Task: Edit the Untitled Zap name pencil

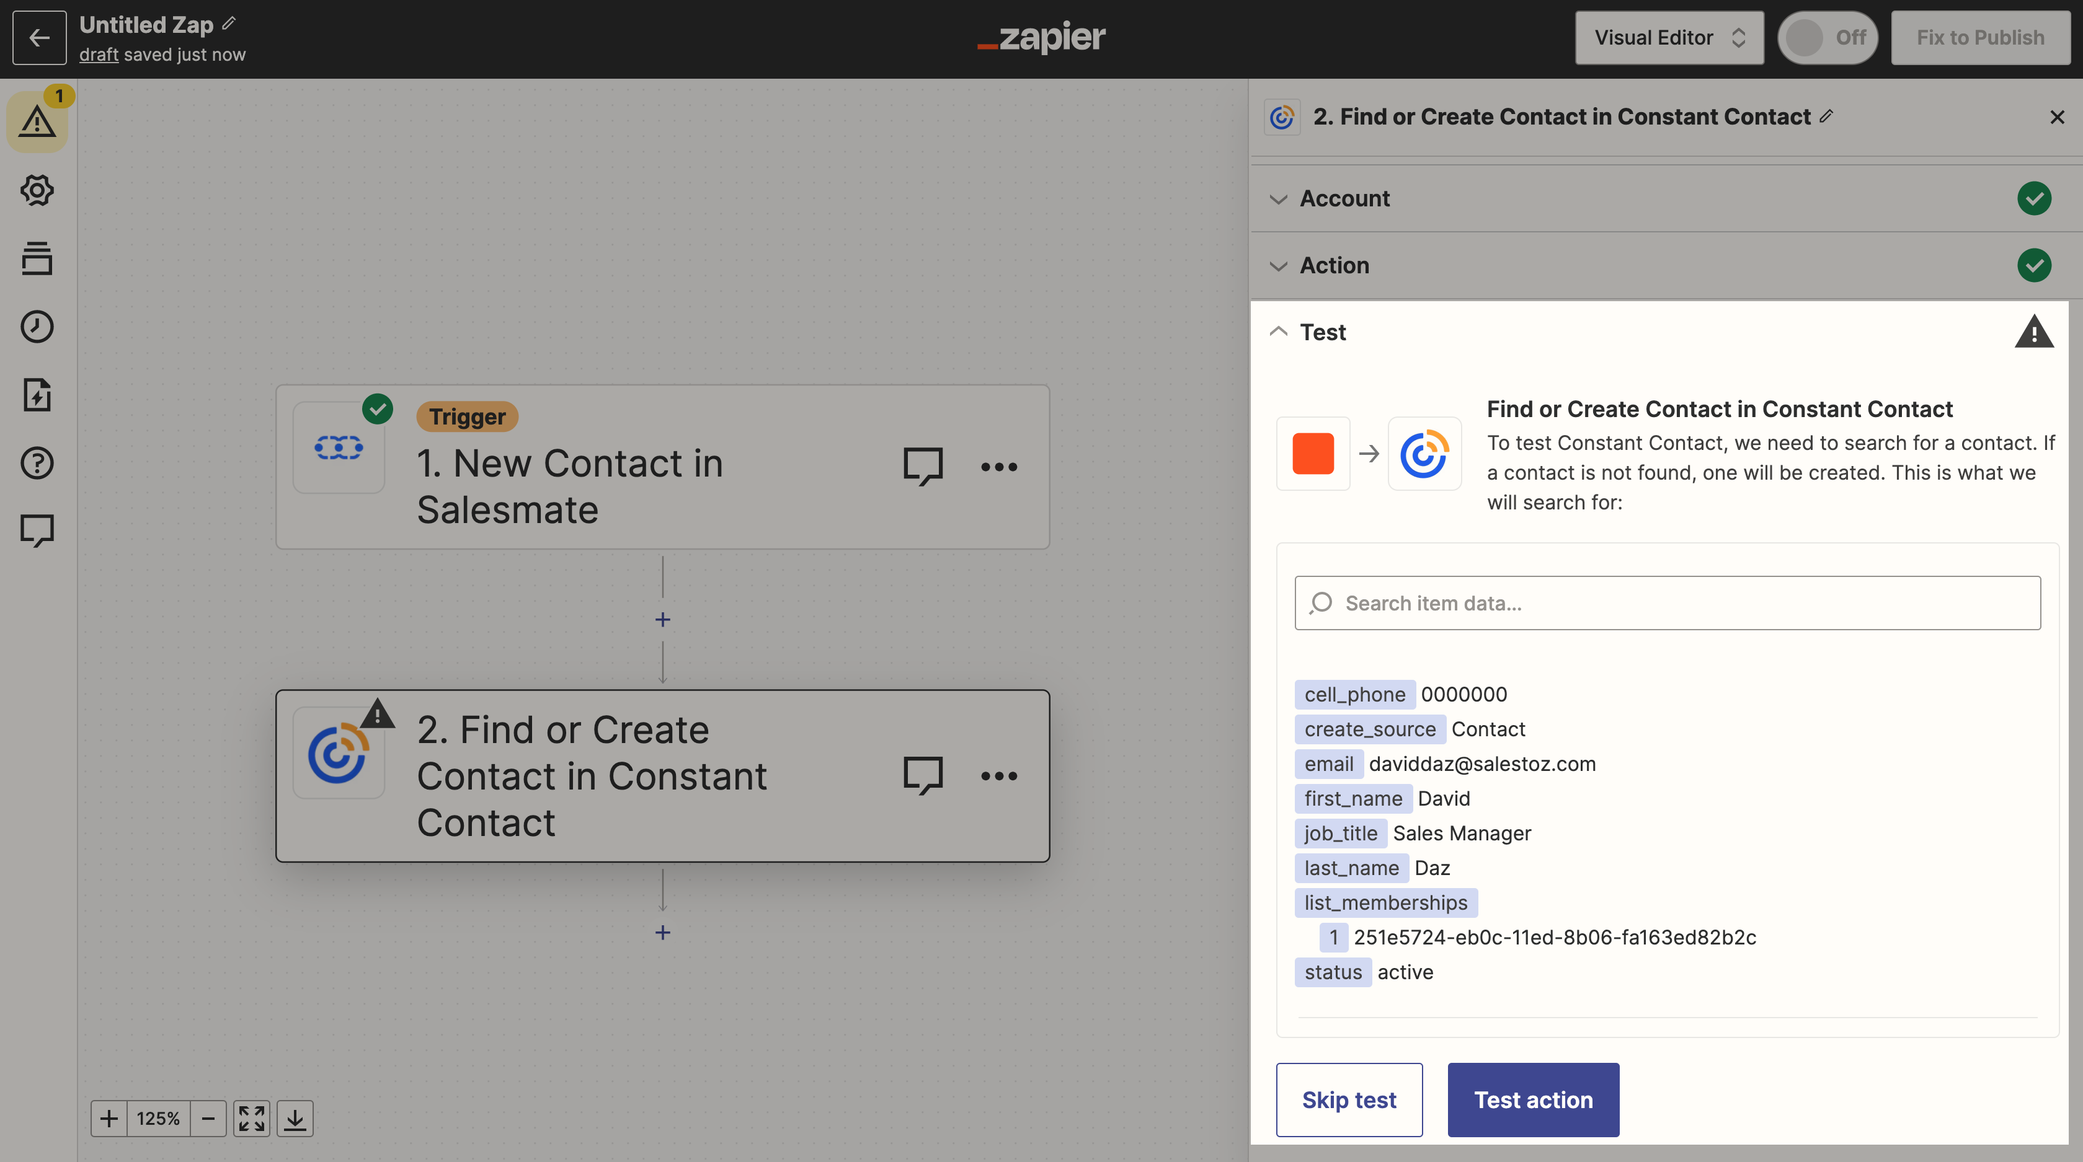Action: click(229, 24)
